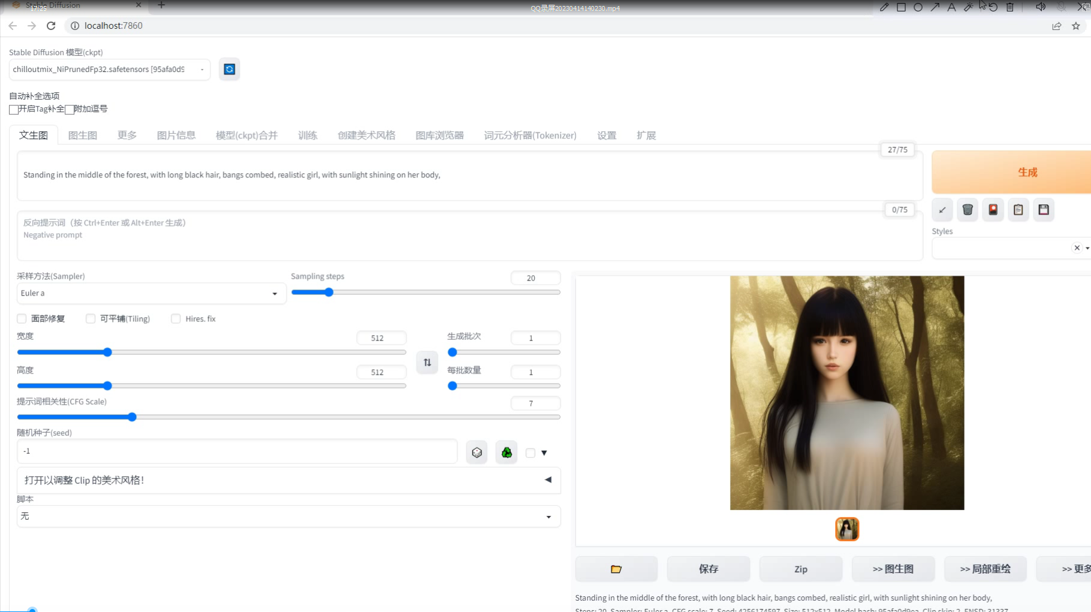This screenshot has width=1091, height=612.
Task: Enable the 面部修复 face restoration checkbox
Action: [x=21, y=318]
